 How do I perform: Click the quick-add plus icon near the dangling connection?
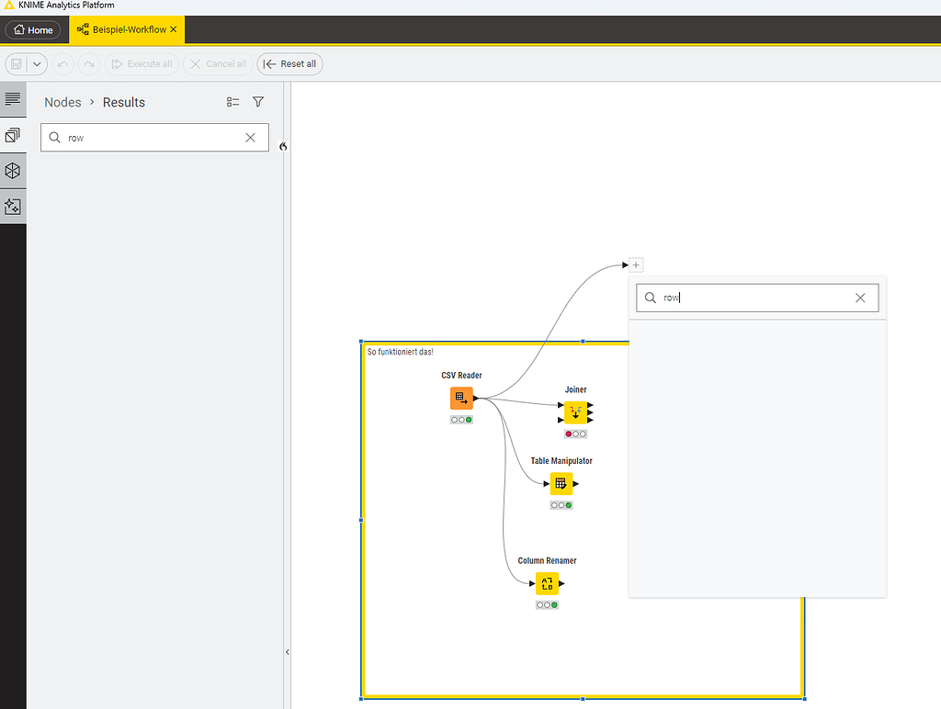(x=635, y=264)
